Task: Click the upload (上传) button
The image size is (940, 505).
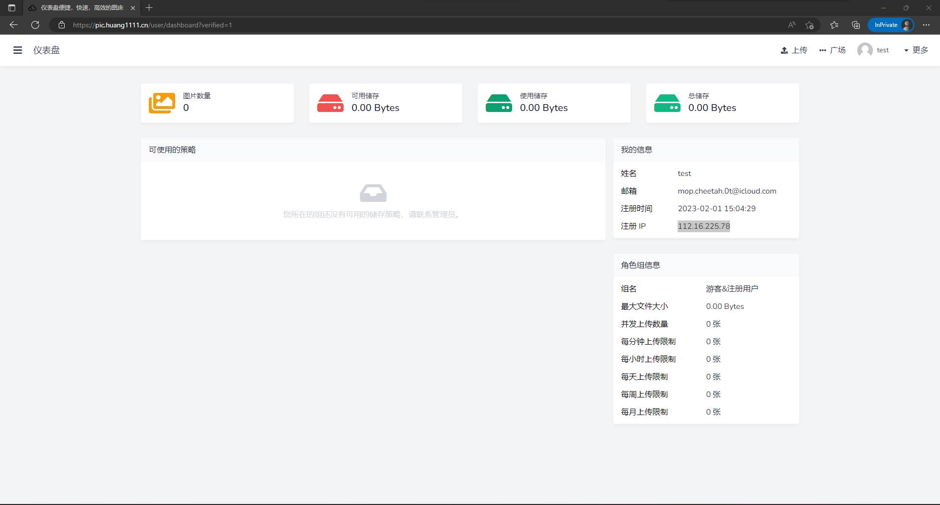Action: click(x=794, y=50)
